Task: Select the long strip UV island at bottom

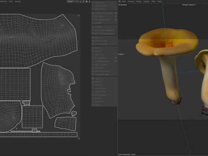Action: pyautogui.click(x=39, y=134)
